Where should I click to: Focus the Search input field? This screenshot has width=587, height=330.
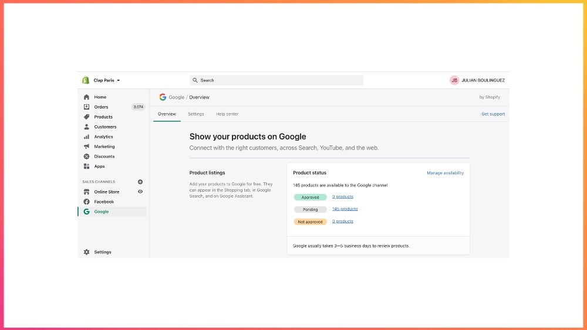tap(276, 80)
